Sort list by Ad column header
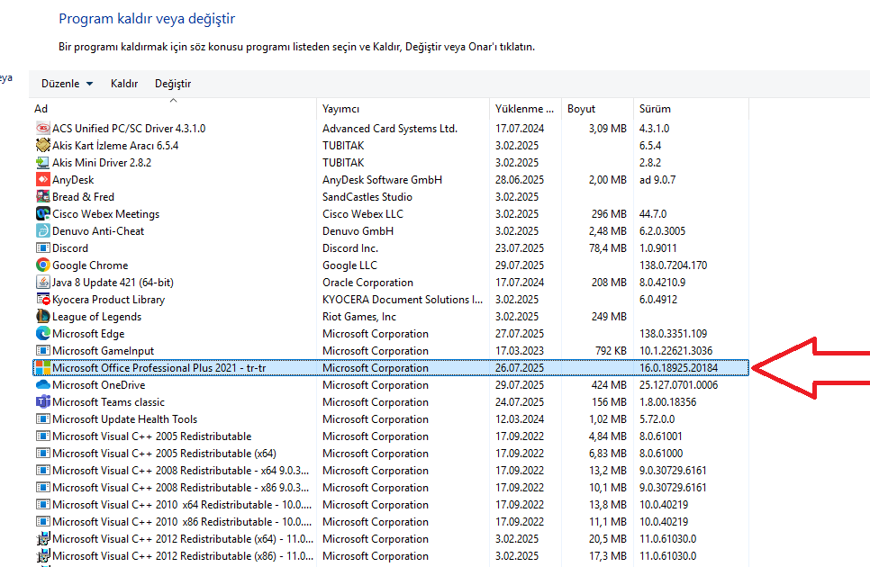Image resolution: width=870 pixels, height=567 pixels. 173,109
